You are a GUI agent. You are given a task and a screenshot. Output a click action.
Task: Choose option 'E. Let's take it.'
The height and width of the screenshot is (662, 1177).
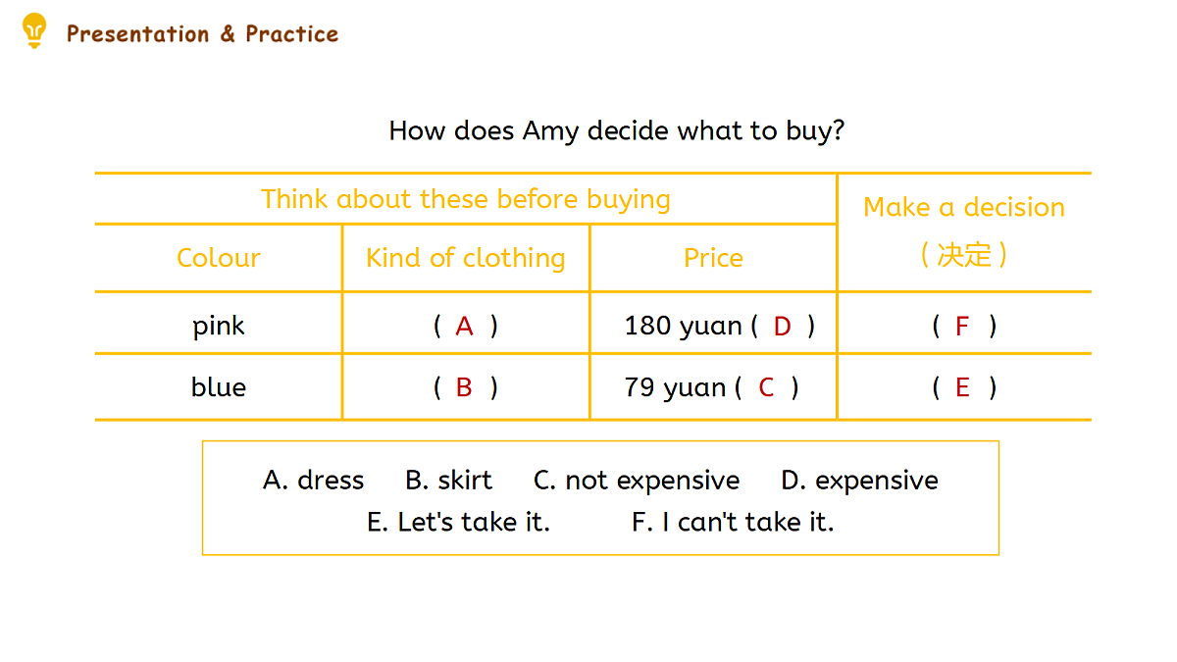458,523
